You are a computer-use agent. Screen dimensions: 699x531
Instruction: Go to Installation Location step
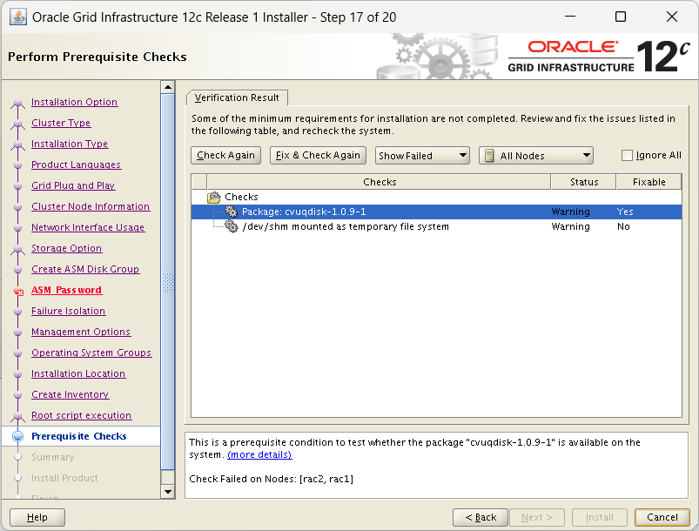pyautogui.click(x=78, y=373)
